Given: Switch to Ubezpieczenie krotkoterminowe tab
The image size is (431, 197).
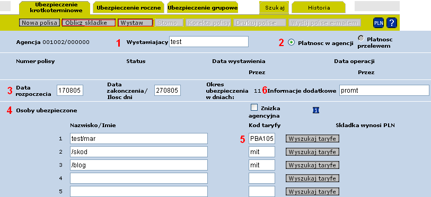Looking at the screenshot, I should [x=55, y=8].
